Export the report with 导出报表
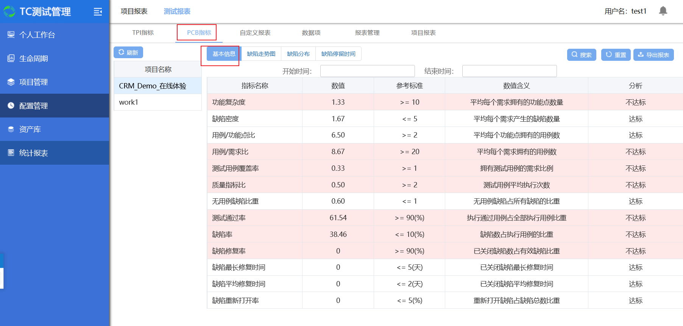The height and width of the screenshot is (326, 683). tap(653, 55)
